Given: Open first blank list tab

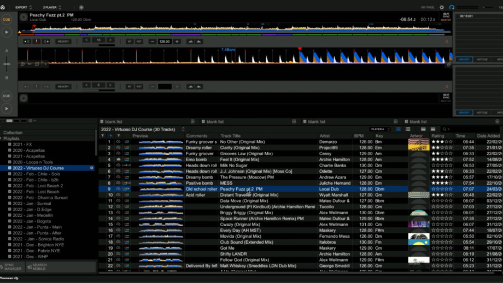Looking at the screenshot, I should coord(114,121).
